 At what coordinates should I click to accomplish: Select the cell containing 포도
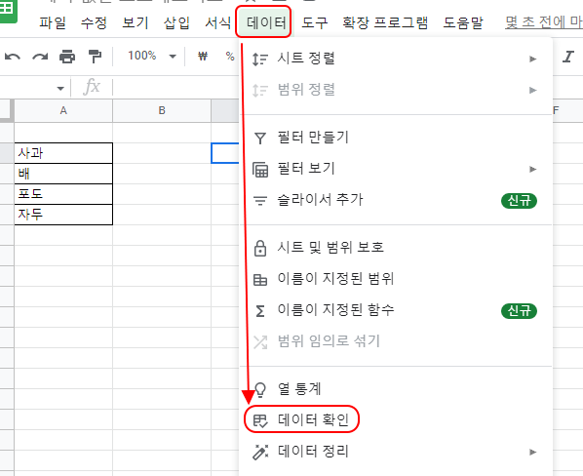[63, 194]
